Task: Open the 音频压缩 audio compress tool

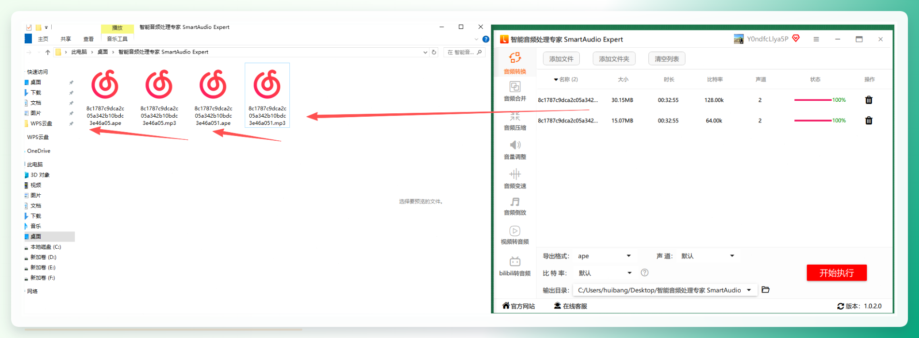Action: pos(515,121)
